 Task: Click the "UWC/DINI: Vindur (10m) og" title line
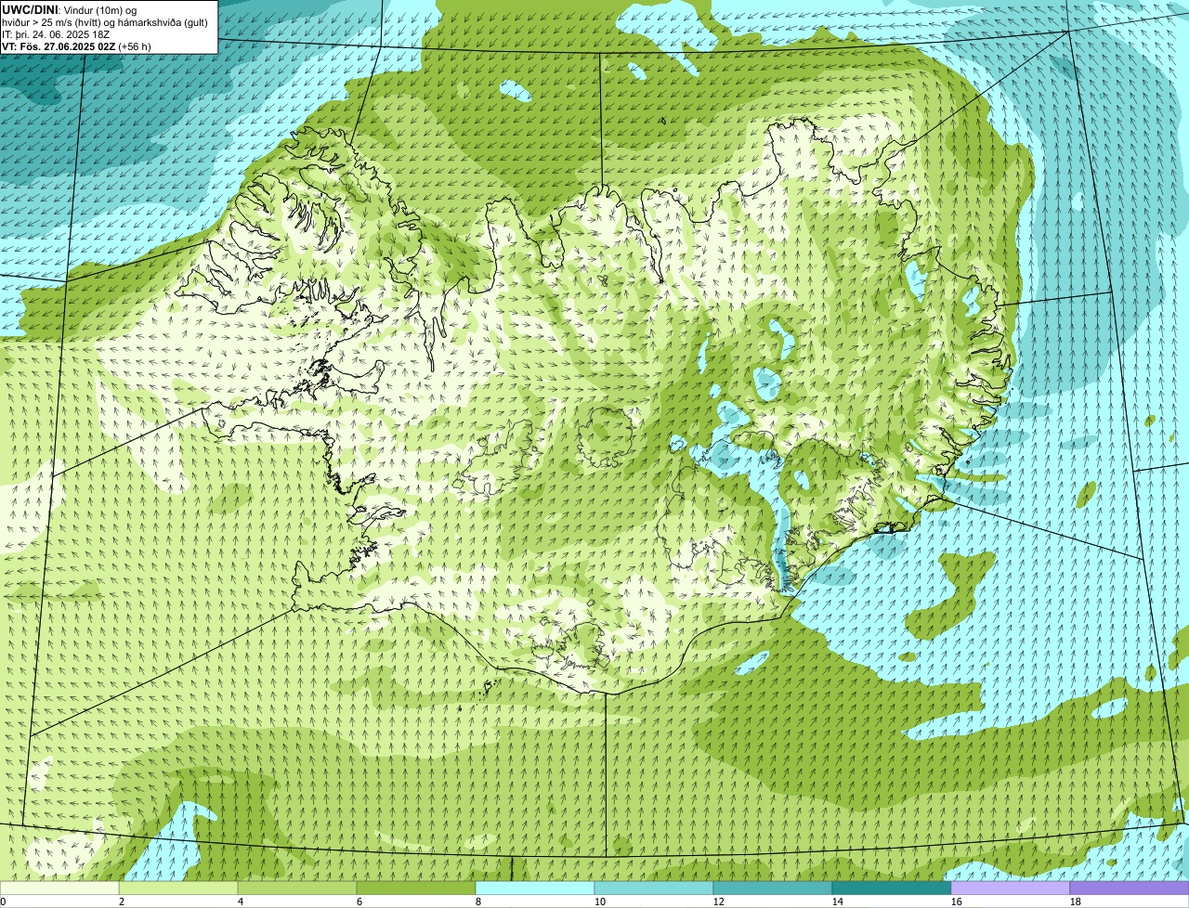(x=70, y=9)
